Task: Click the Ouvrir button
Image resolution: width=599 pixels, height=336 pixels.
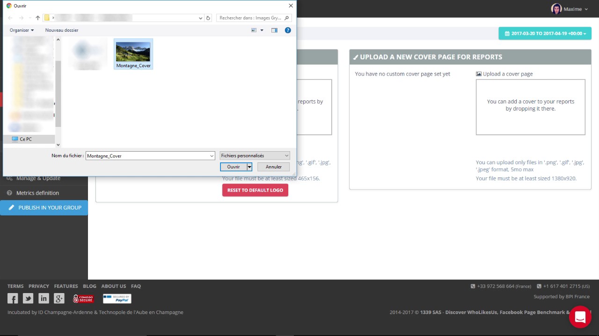Action: pyautogui.click(x=234, y=167)
